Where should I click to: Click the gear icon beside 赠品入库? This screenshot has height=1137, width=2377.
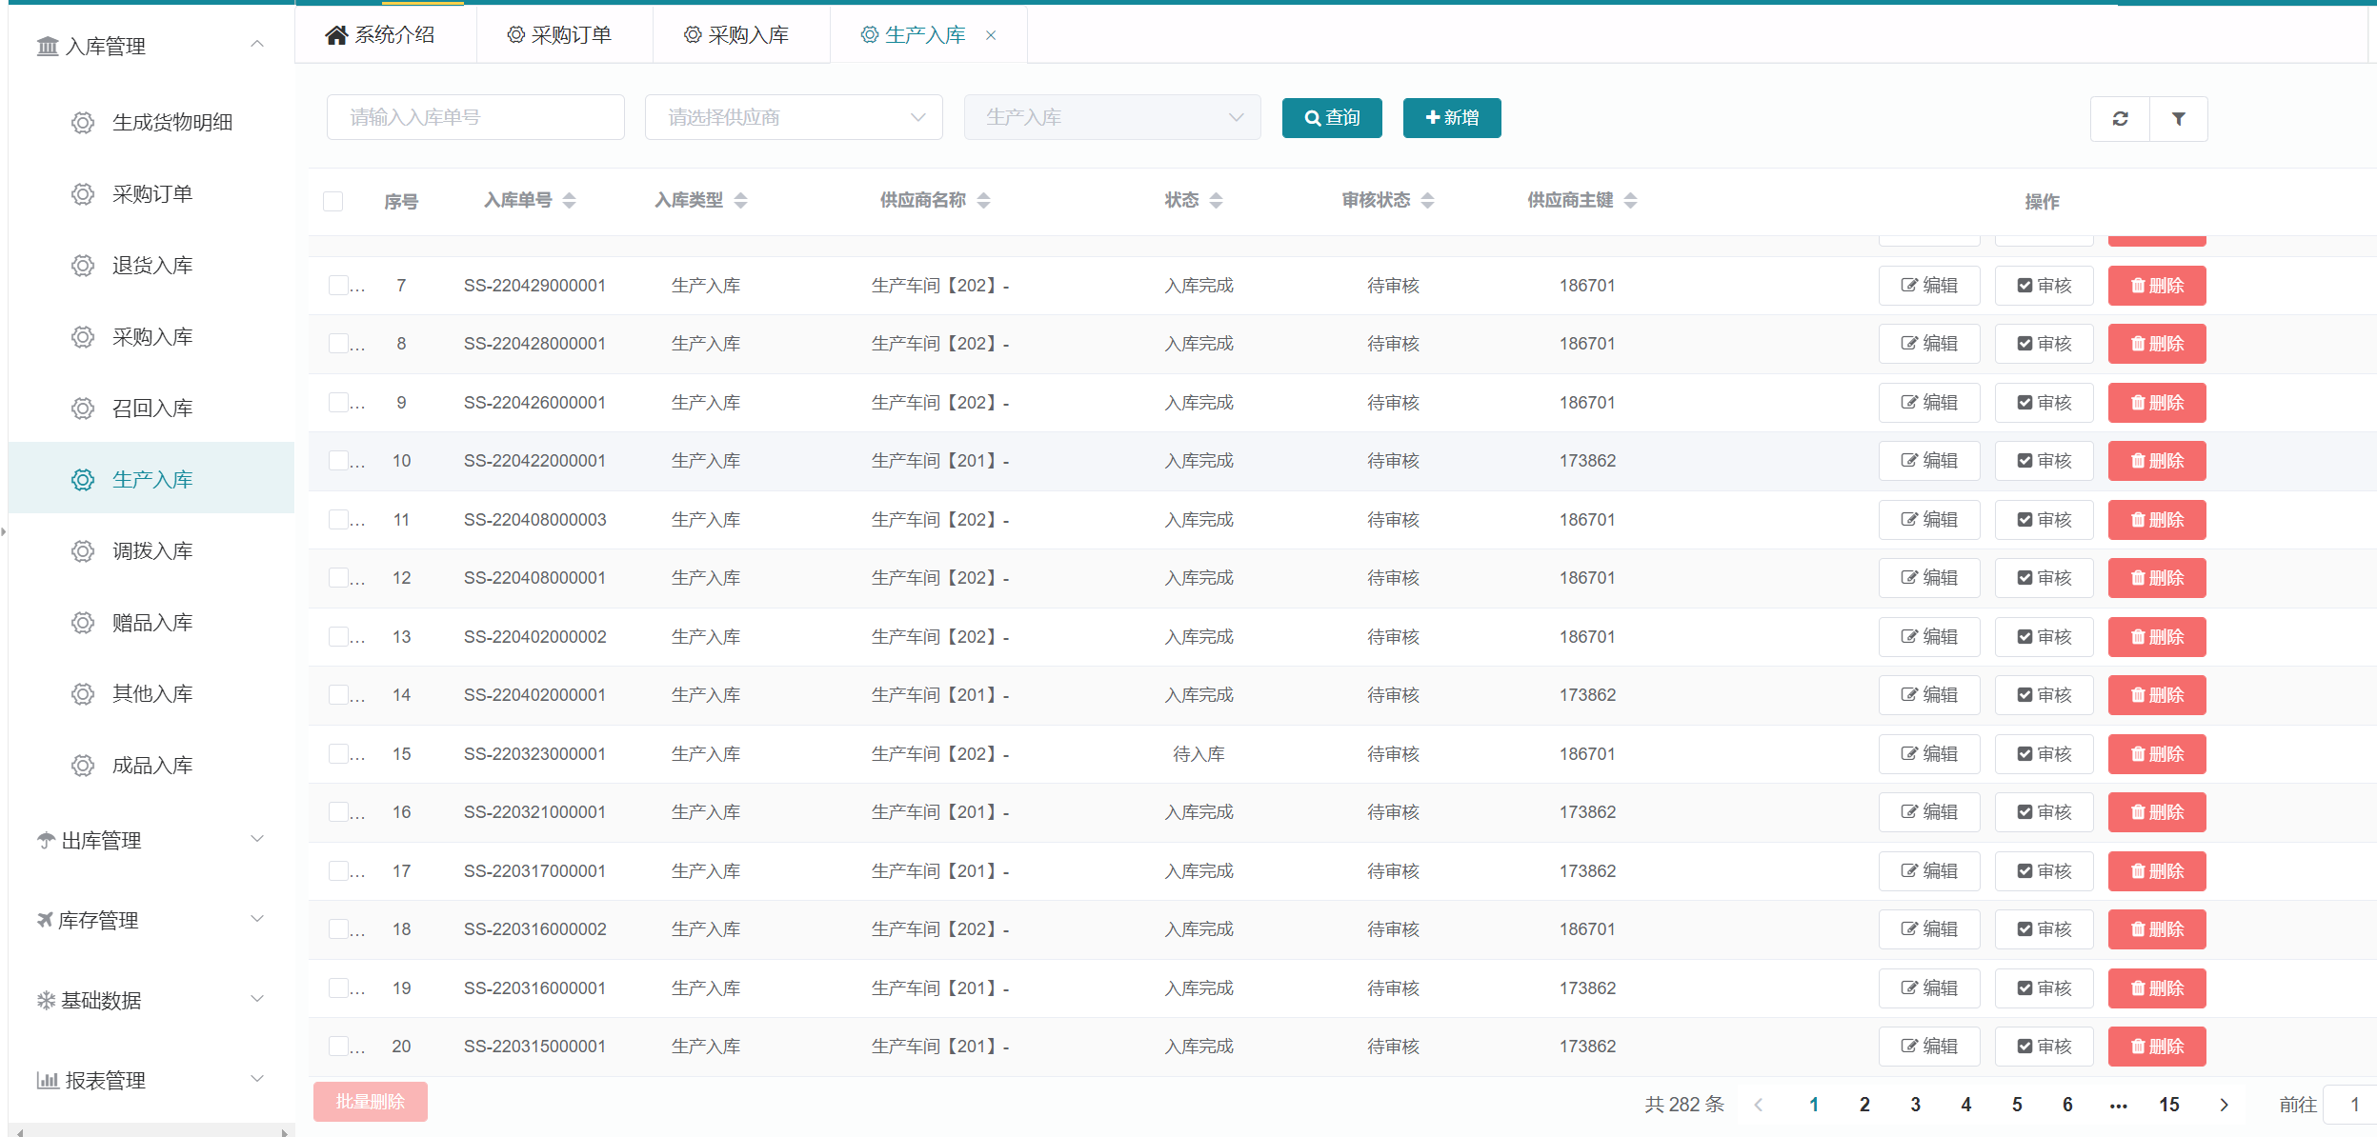(83, 623)
